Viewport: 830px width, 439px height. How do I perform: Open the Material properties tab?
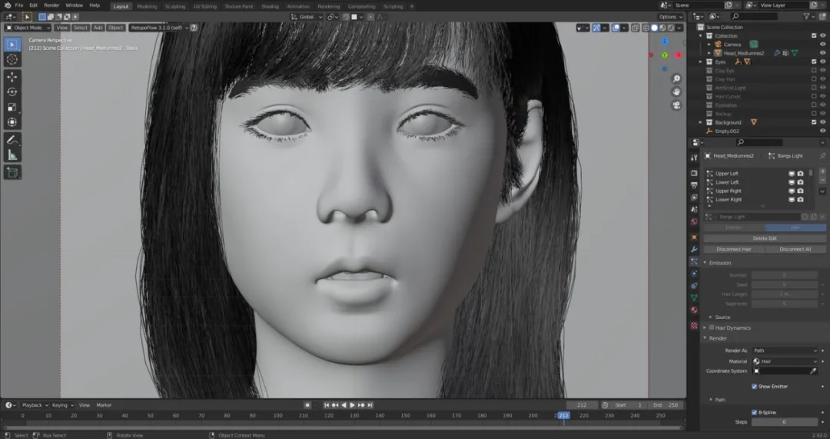(694, 311)
